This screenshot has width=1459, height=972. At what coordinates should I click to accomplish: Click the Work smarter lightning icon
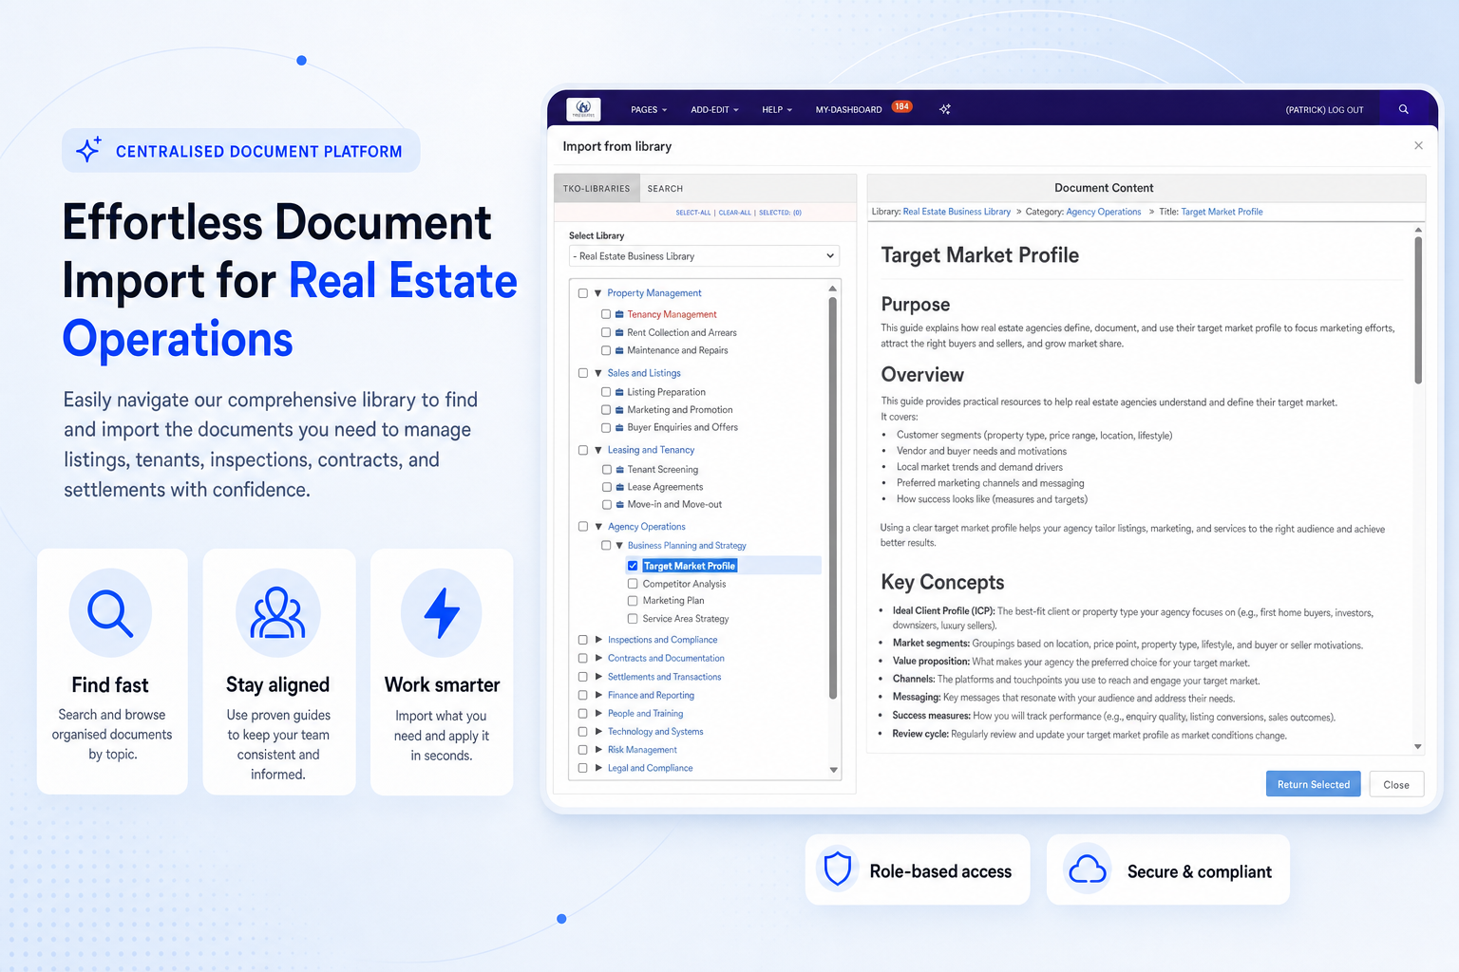point(442,613)
